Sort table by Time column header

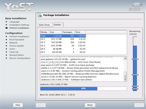(x=80, y=32)
